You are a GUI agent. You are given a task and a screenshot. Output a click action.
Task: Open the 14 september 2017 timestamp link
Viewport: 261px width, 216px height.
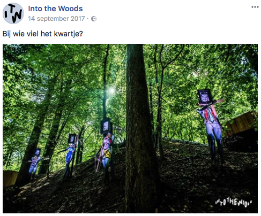tap(56, 19)
